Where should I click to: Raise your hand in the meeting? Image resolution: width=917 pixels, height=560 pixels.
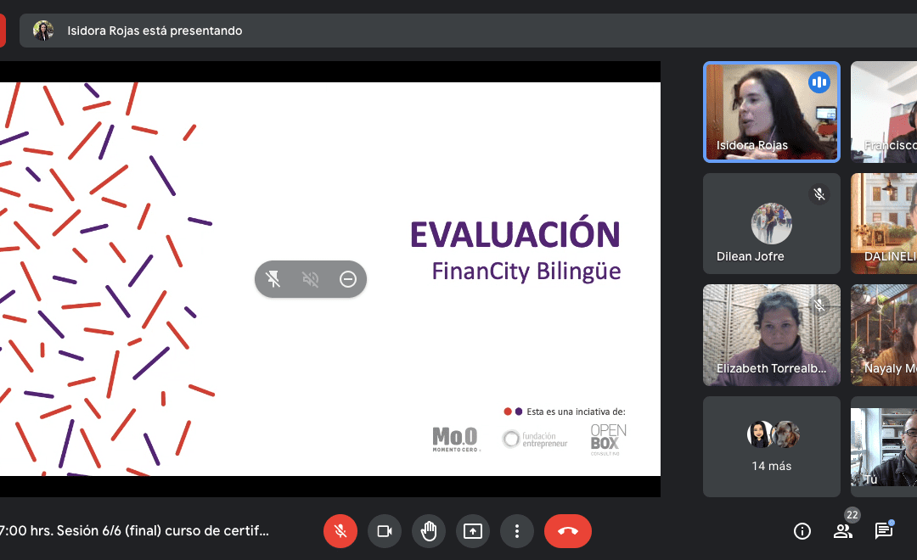[429, 531]
